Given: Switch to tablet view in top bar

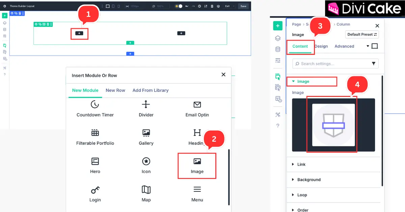Looking at the screenshot, I should 113,6.
